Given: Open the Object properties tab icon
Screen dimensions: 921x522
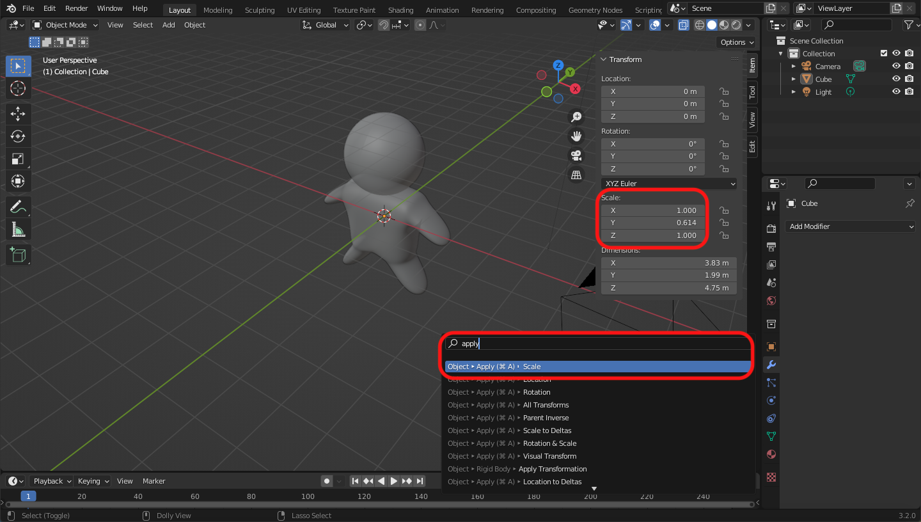Looking at the screenshot, I should (x=771, y=347).
